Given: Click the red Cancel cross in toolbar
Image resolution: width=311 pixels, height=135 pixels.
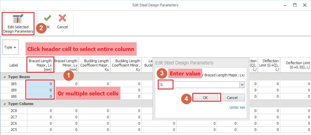Looking at the screenshot, I should pyautogui.click(x=62, y=18).
